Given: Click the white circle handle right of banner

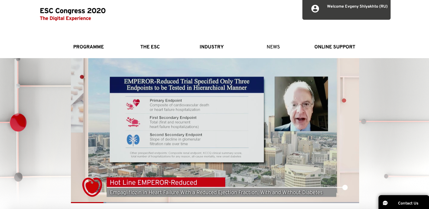Looking at the screenshot, I should click(345, 188).
